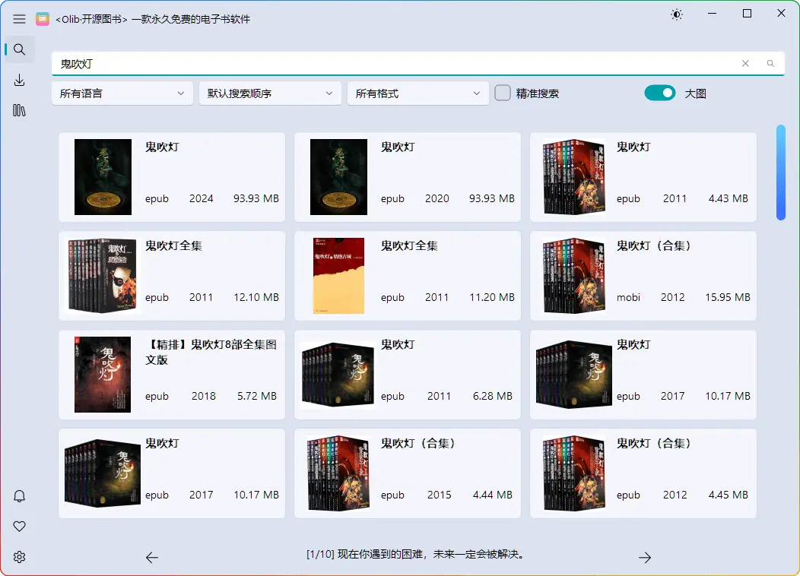Clear the search box with the X icon
The width and height of the screenshot is (800, 576).
coord(745,64)
